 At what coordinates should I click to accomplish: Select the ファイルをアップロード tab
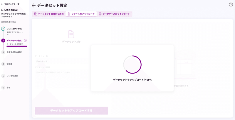81,14
